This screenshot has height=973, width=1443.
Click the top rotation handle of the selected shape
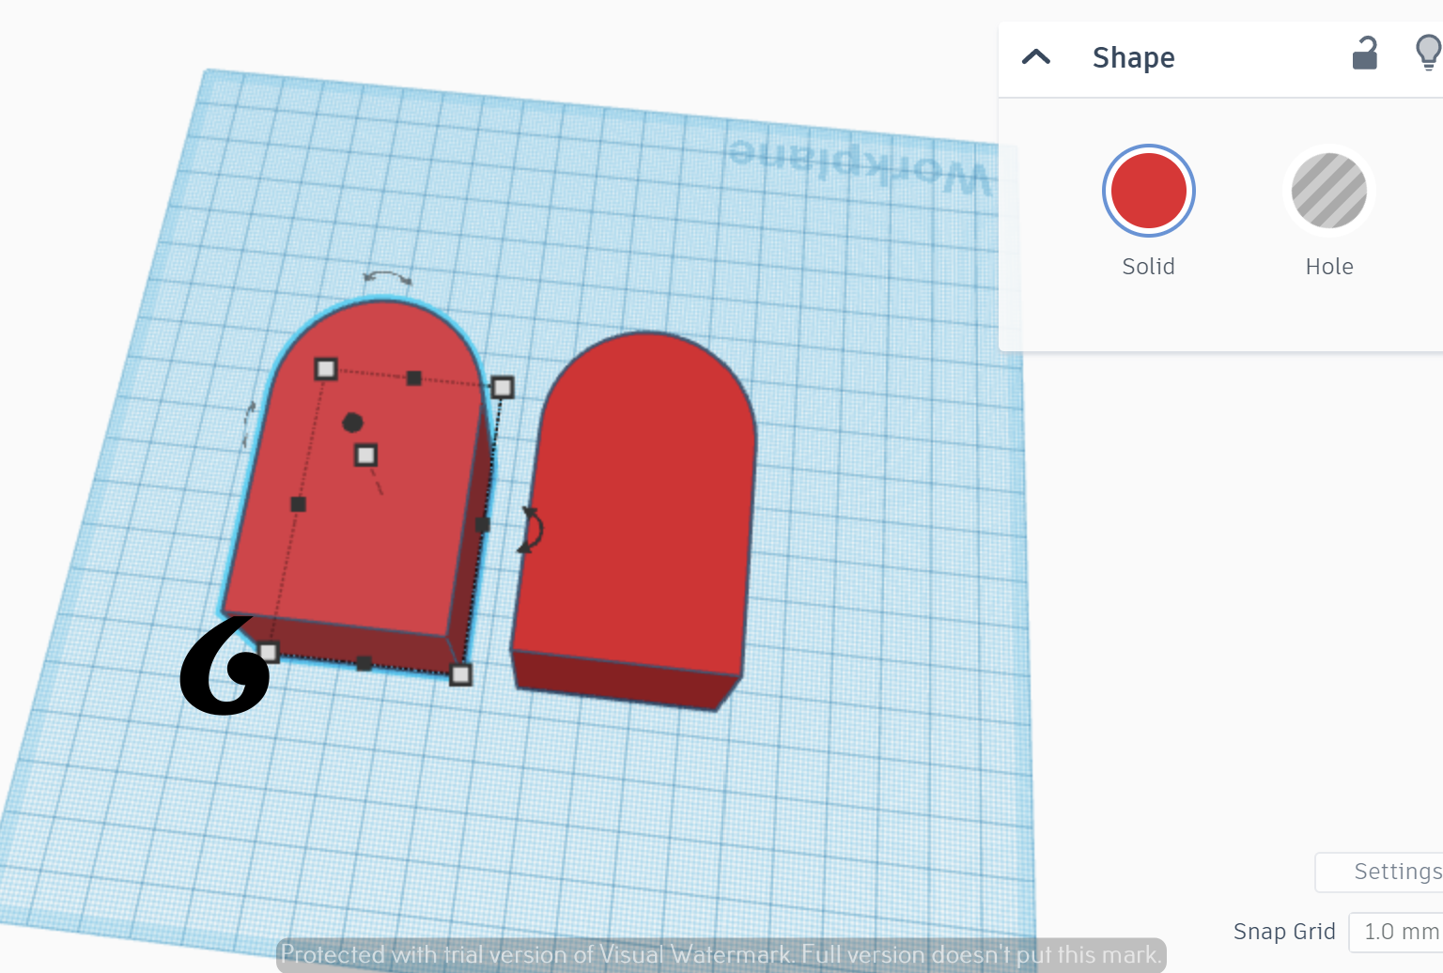[x=385, y=278]
